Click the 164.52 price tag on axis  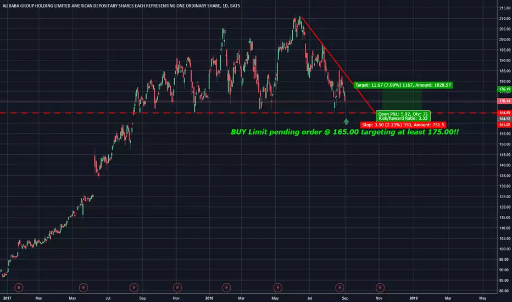tap(504, 119)
